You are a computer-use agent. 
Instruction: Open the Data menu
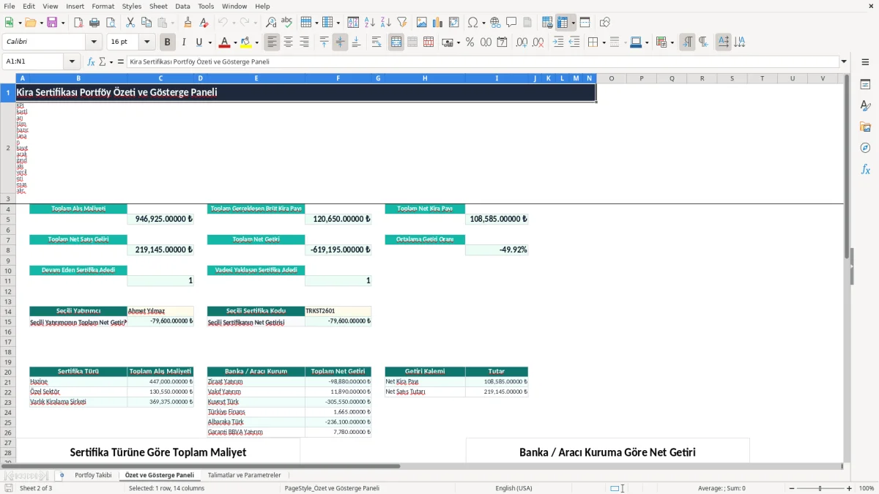[182, 6]
